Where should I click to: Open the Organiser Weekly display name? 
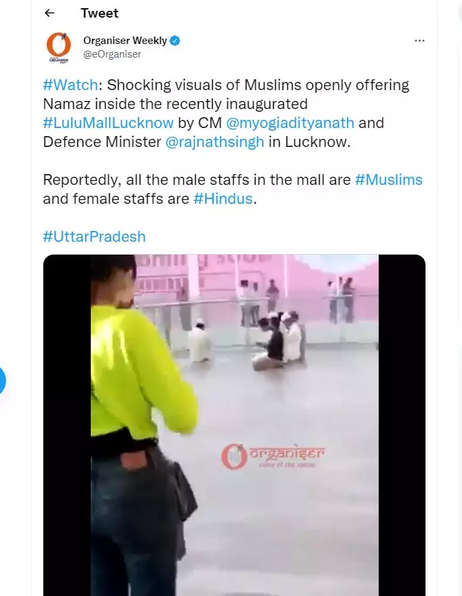point(125,41)
